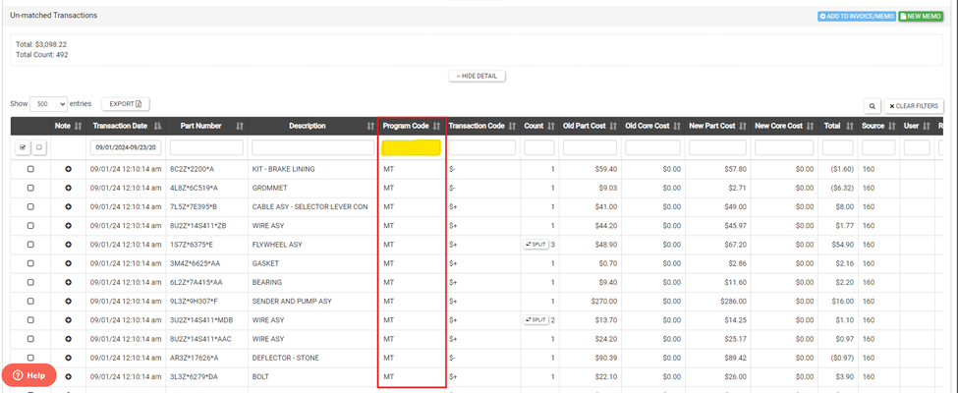
Task: Click the Old Part Cost filter field
Action: pyautogui.click(x=591, y=147)
